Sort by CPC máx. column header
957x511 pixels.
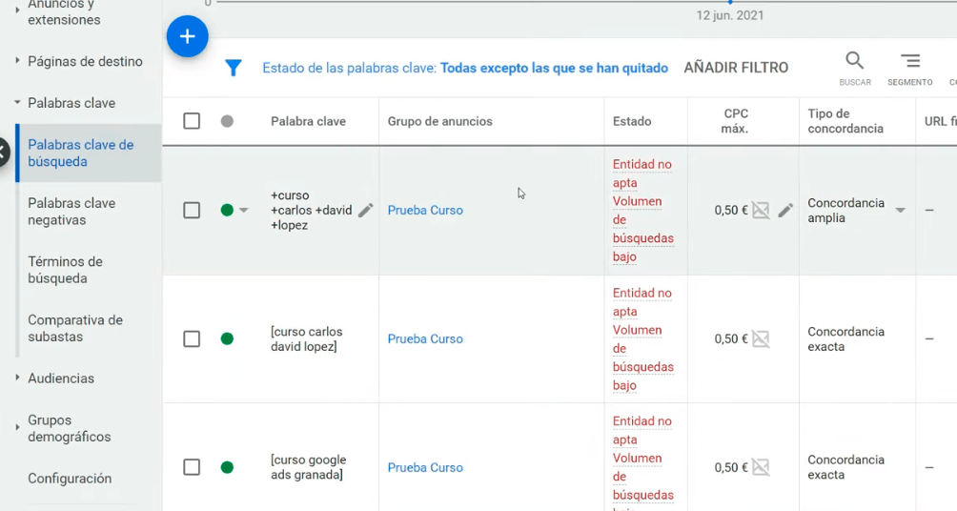[736, 121]
